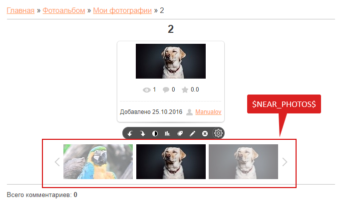Delete photo with the X circle icon

(x=205, y=133)
